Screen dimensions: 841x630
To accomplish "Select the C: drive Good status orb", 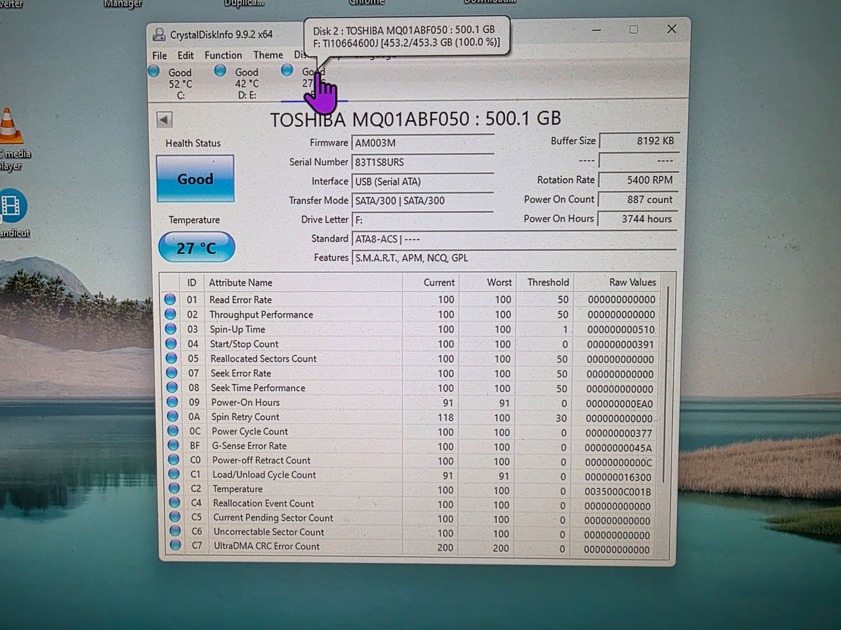I will click(154, 70).
